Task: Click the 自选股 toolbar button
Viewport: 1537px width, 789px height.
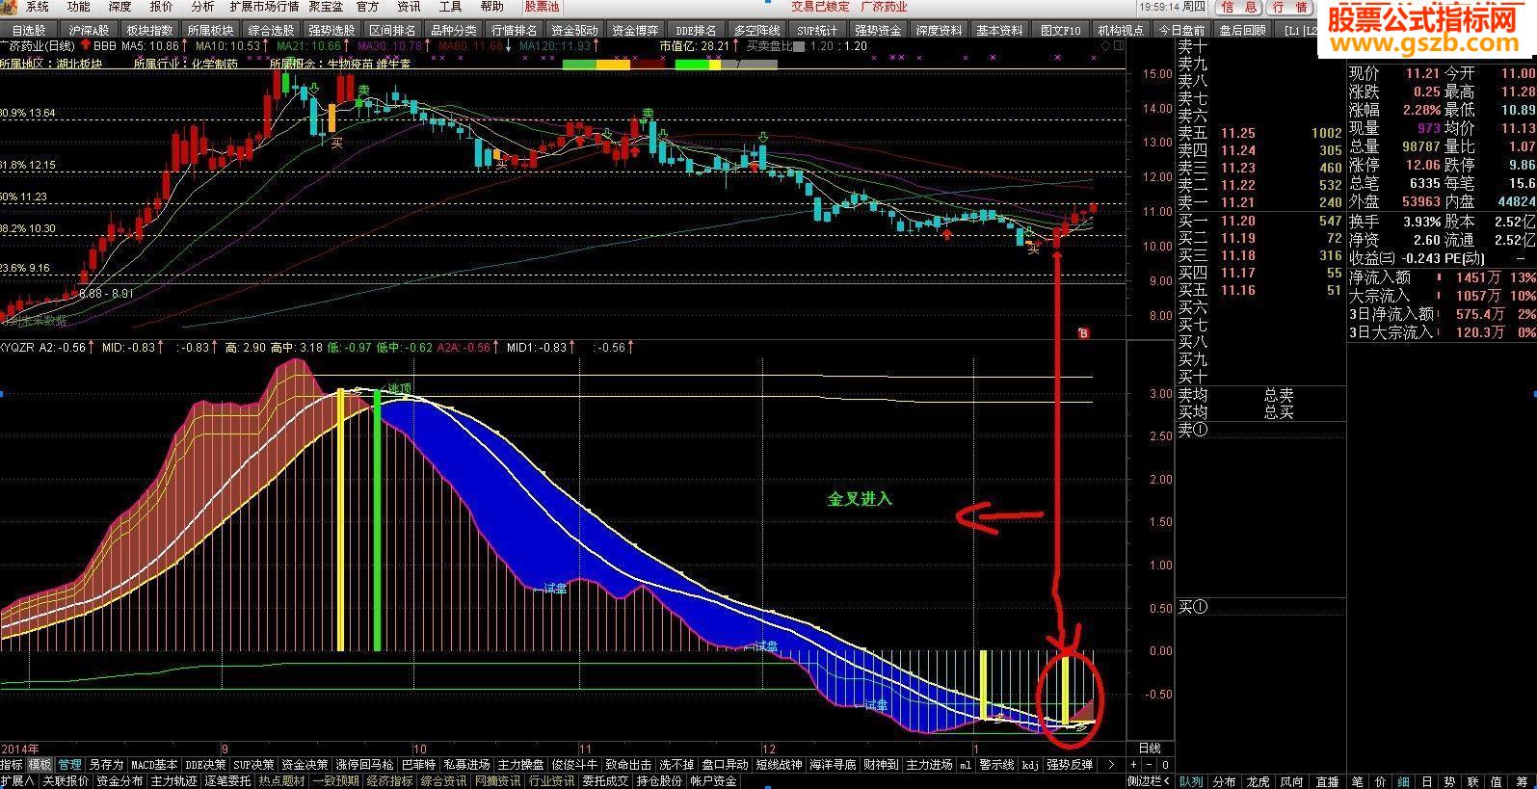Action: click(29, 31)
